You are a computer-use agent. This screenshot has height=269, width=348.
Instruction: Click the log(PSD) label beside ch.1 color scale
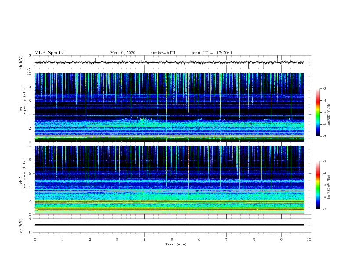(x=329, y=115)
